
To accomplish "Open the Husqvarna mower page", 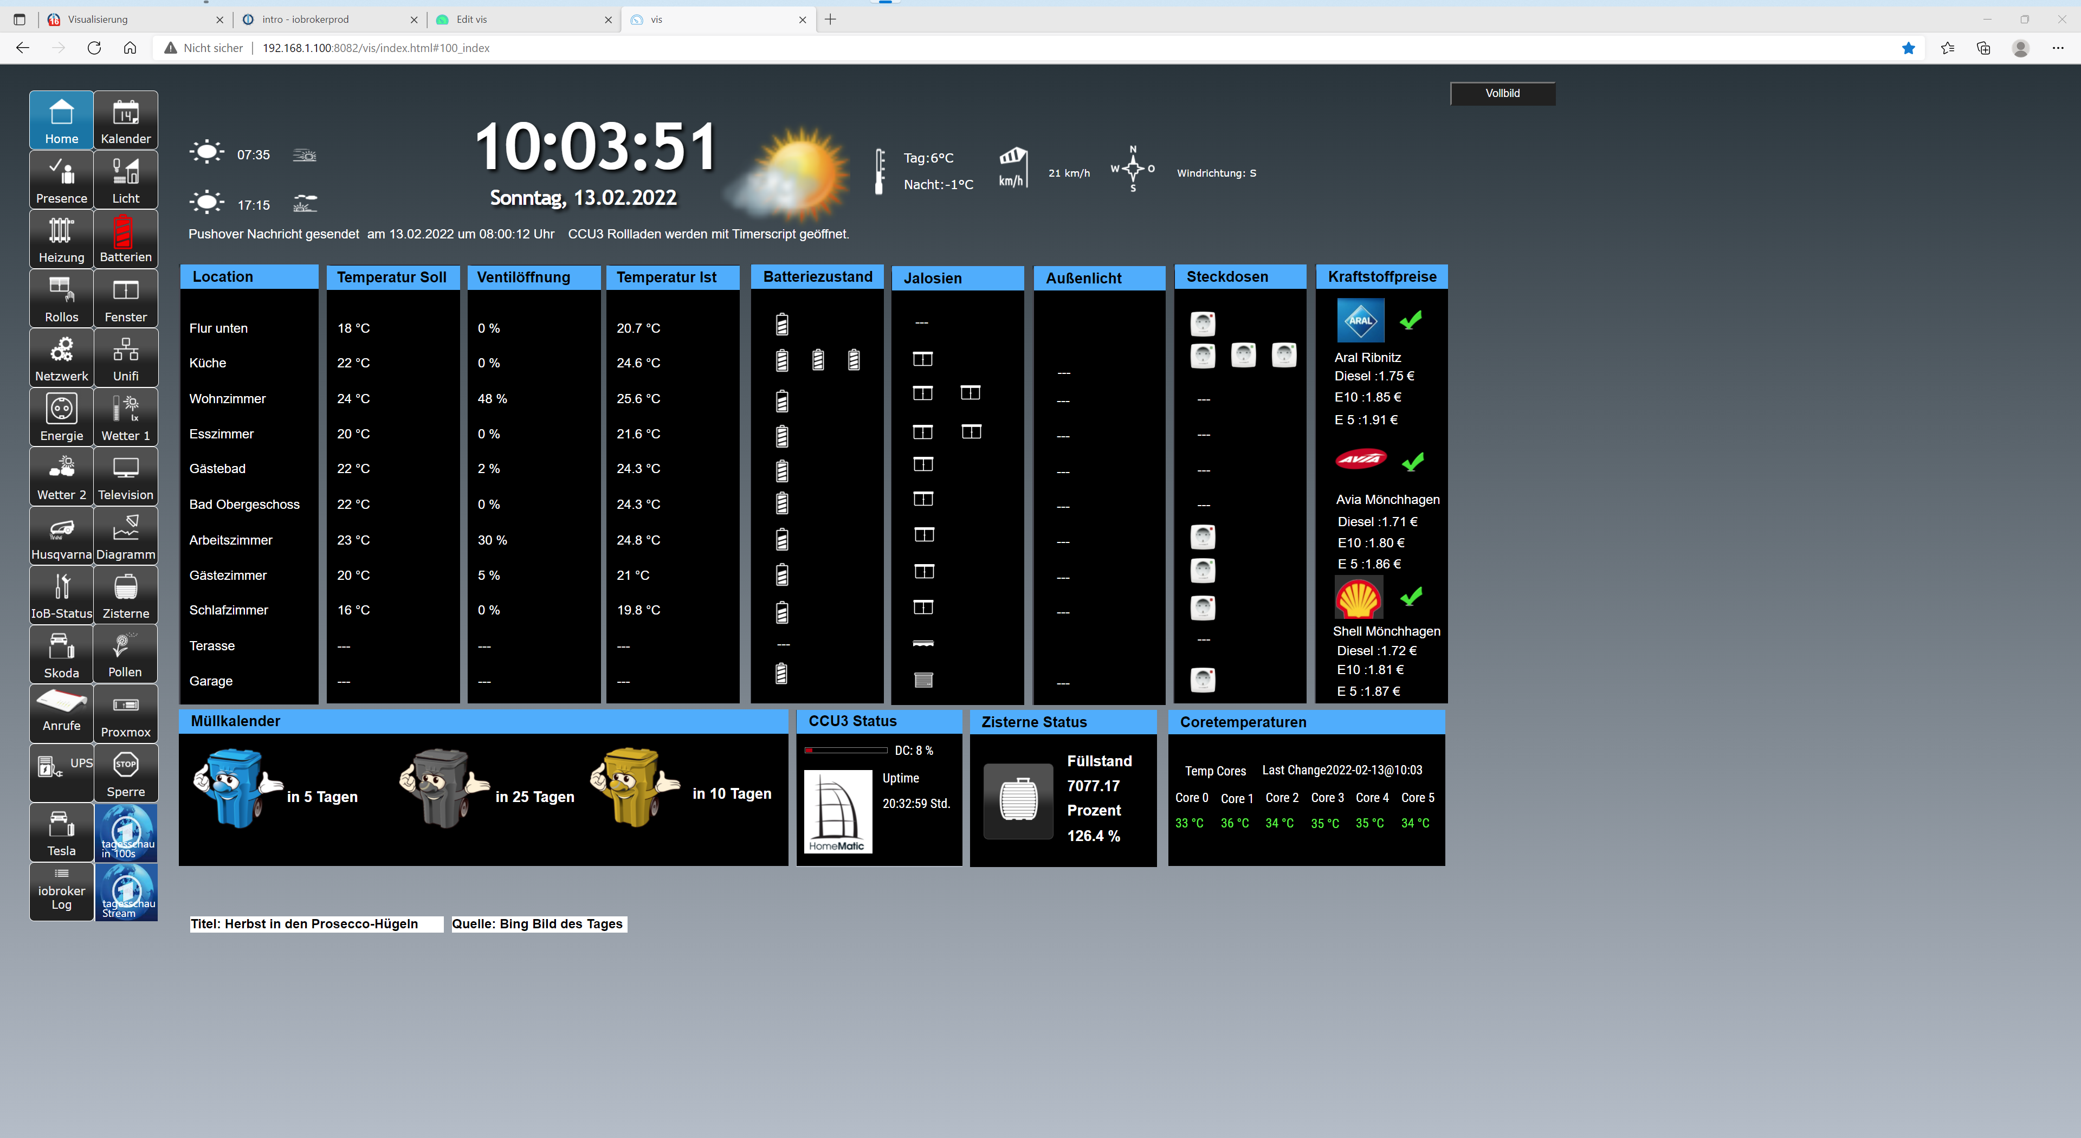I will (61, 535).
